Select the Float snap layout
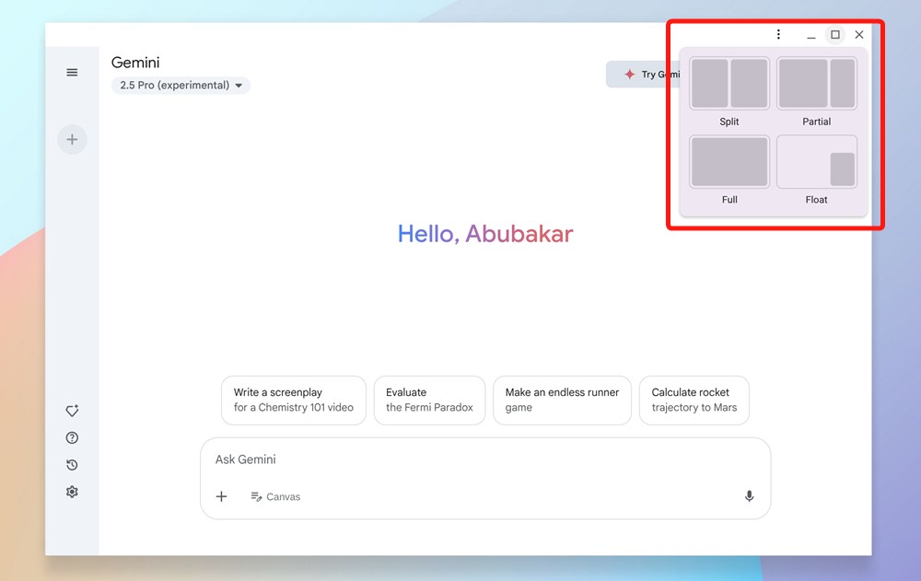 [816, 161]
